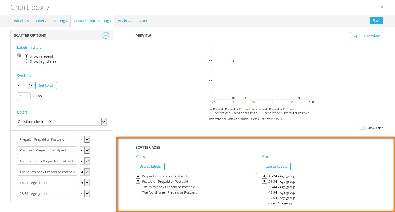The height and width of the screenshot is (212, 395).
Task: Click the labels edit icon beside radio buttons
Action: tap(20, 55)
